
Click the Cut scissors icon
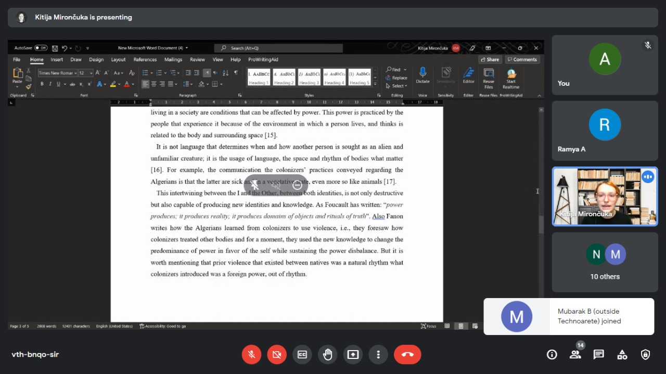[29, 71]
